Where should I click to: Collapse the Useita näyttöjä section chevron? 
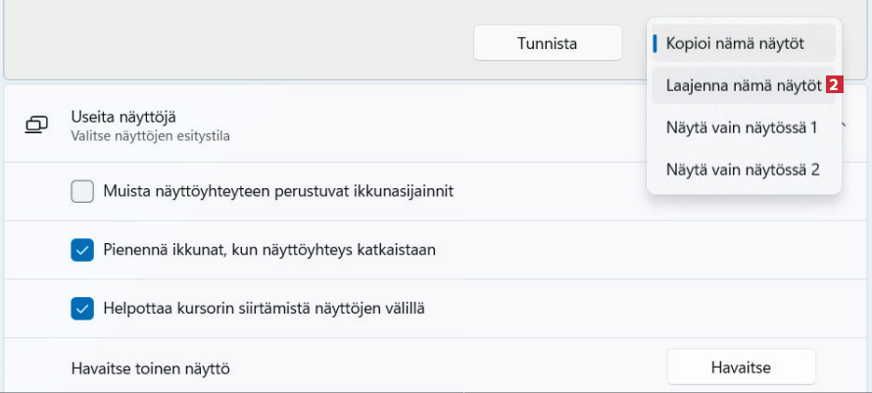(x=845, y=125)
